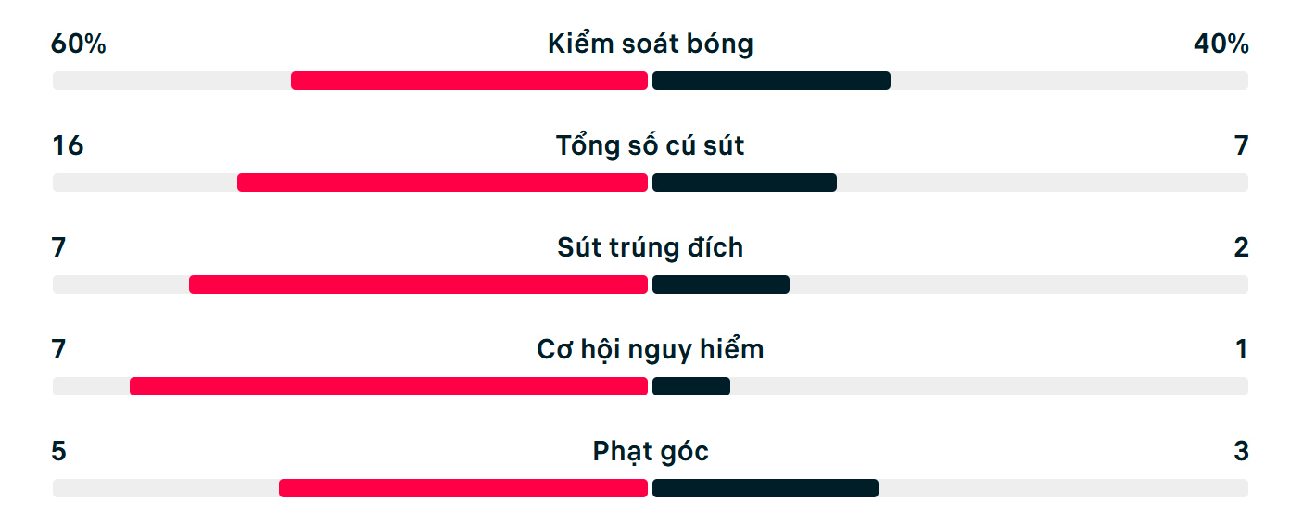
Task: Select the Phạt góc label
Action: (x=651, y=451)
